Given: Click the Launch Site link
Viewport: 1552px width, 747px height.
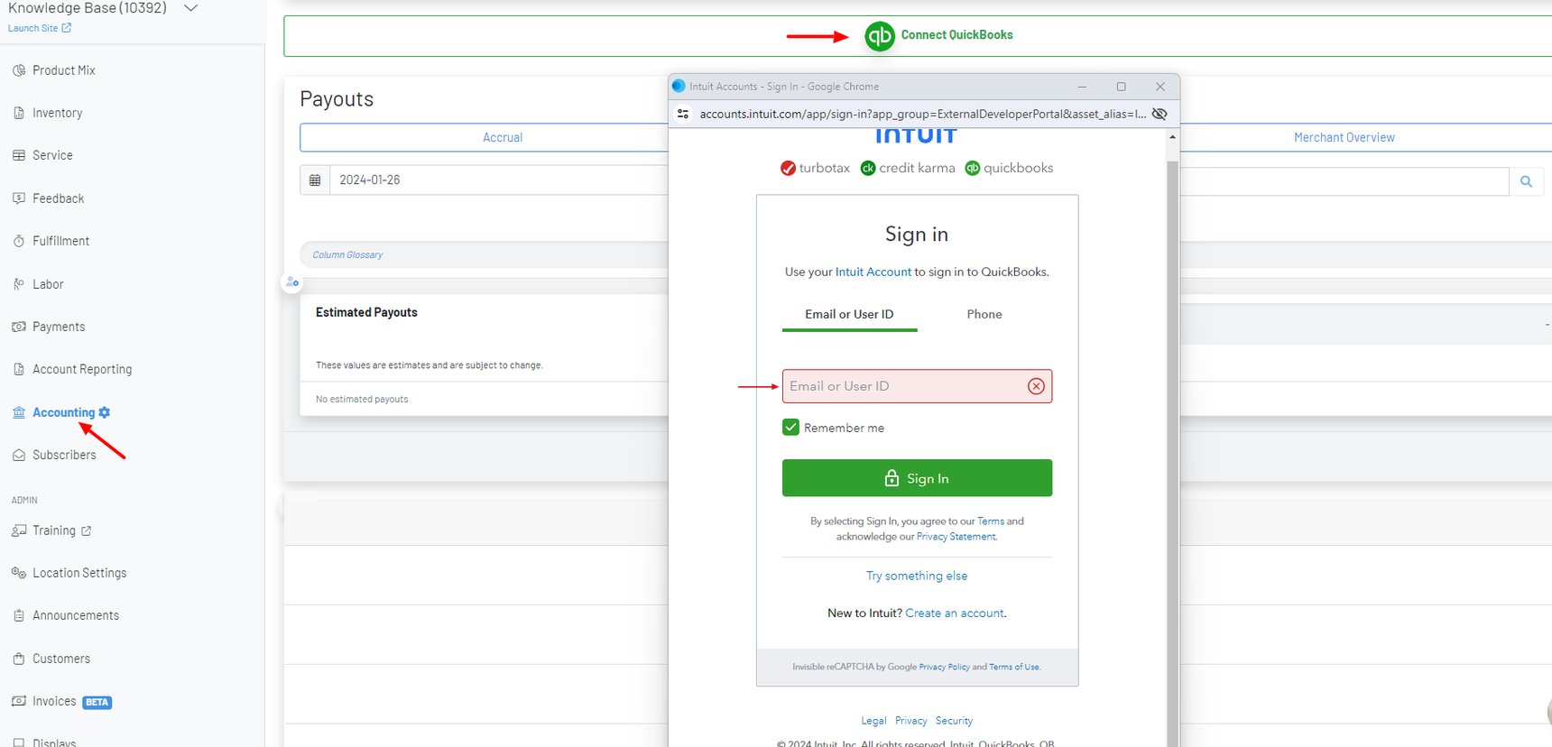Looking at the screenshot, I should pyautogui.click(x=40, y=28).
